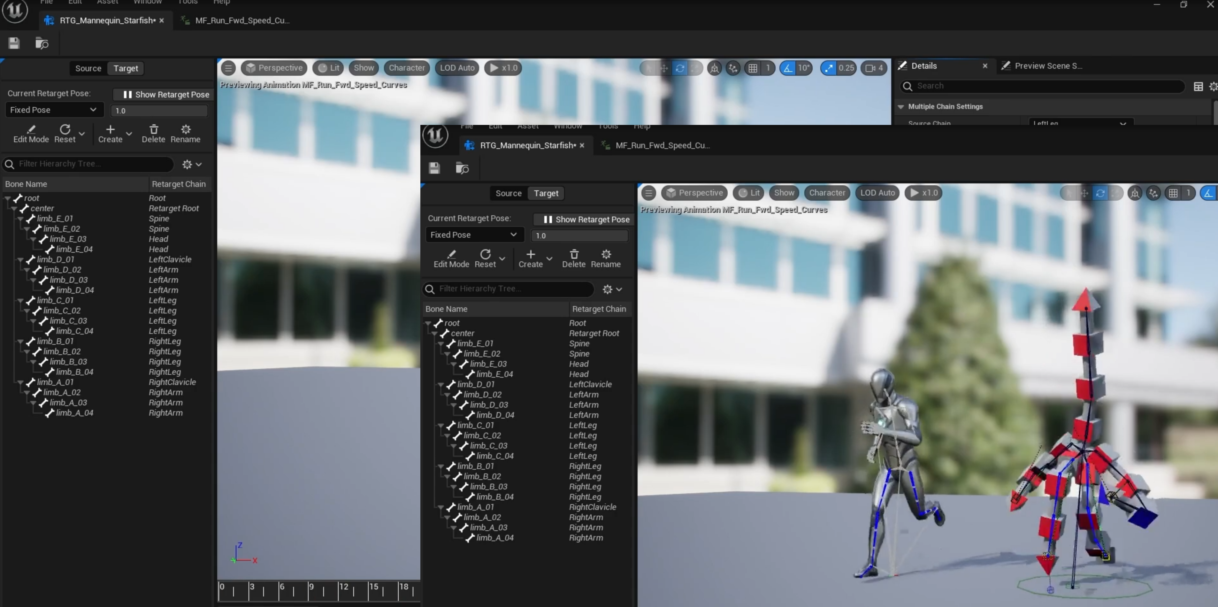1218x607 pixels.
Task: Open Create dropdown arrow in background window
Action: point(129,134)
